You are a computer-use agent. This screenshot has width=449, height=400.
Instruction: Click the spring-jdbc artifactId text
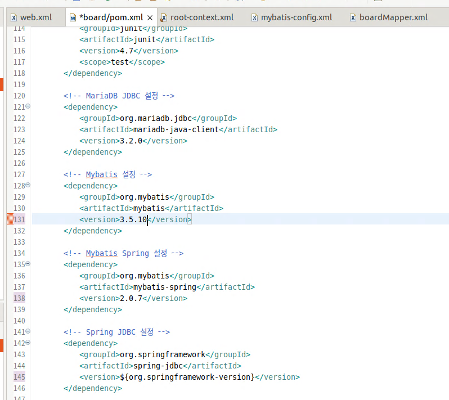[158, 366]
